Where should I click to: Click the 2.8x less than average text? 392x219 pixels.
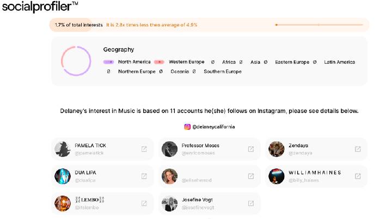click(x=151, y=24)
